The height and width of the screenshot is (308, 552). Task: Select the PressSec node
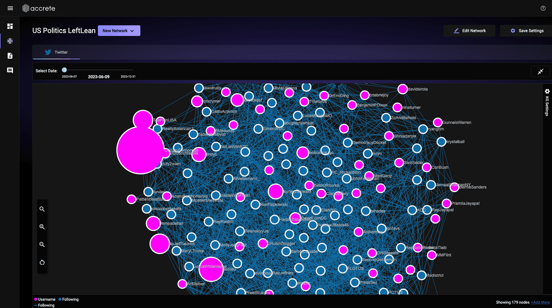[x=354, y=282]
